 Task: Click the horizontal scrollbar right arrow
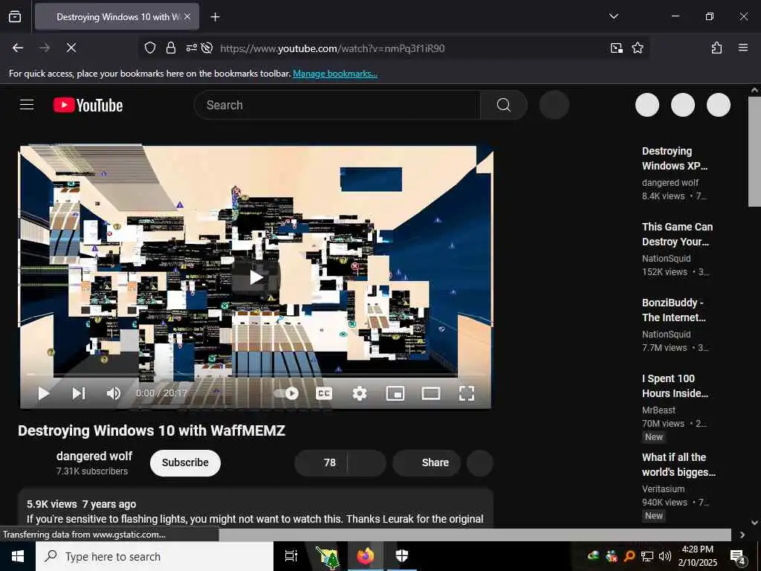point(742,535)
